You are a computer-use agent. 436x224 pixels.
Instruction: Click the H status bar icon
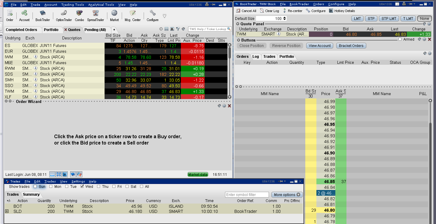tap(65, 174)
